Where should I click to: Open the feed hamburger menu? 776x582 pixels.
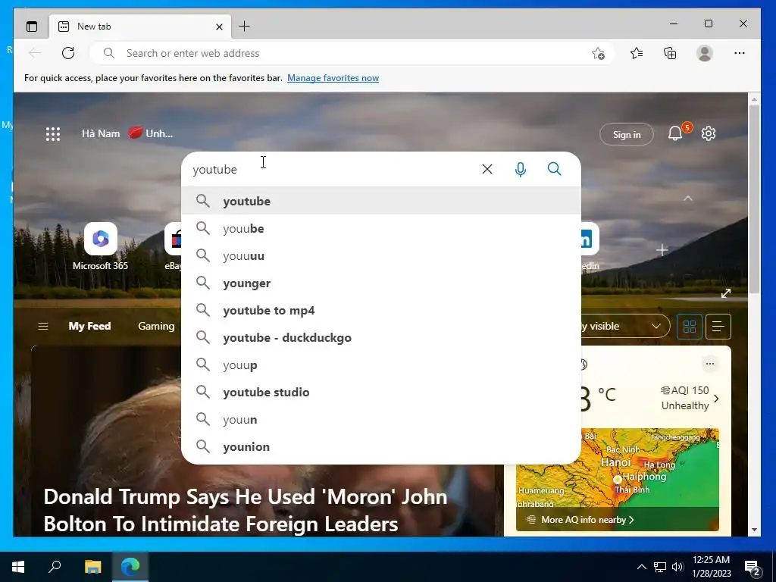tap(43, 326)
